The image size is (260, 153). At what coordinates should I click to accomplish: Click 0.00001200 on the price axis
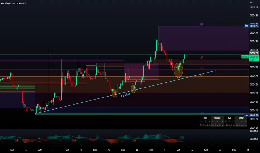(254, 93)
